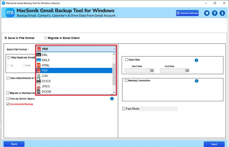This screenshot has width=229, height=147.
Task: Choose JPEG from the format list
Action: coord(46,86)
